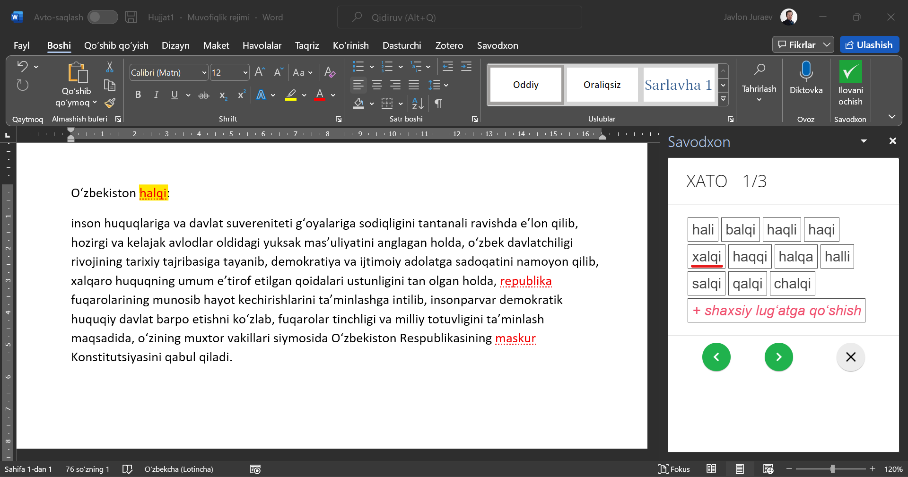Go to next error in Savodxon panel
The image size is (908, 477).
pyautogui.click(x=778, y=357)
